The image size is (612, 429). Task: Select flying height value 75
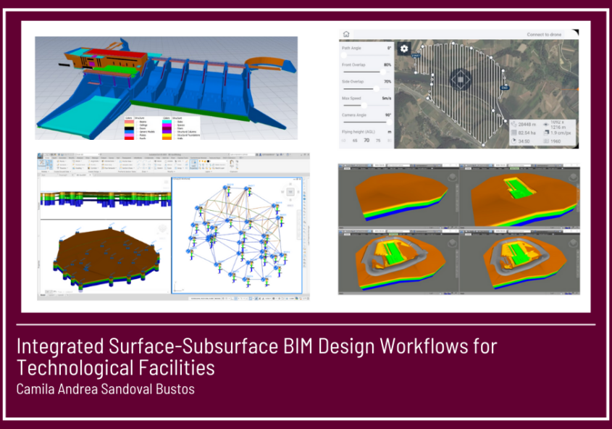pyautogui.click(x=378, y=141)
